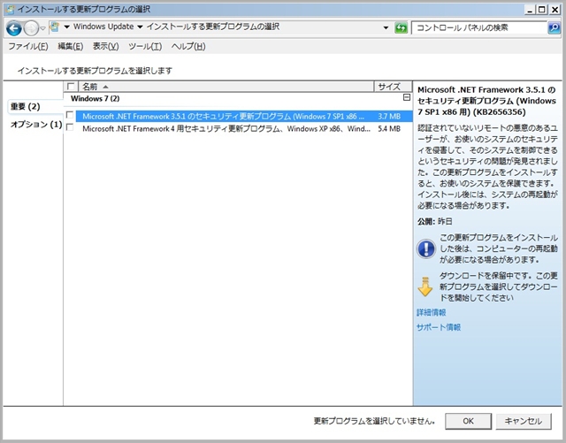Screen dimensions: 566x443
Task: Focus the コントロール パネルの検索 search box
Action: click(479, 27)
